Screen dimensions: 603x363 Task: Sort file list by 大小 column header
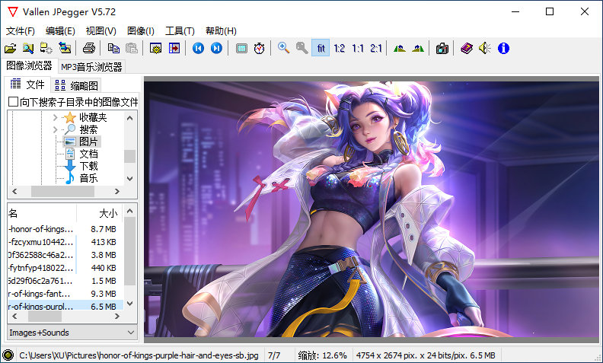(x=99, y=213)
